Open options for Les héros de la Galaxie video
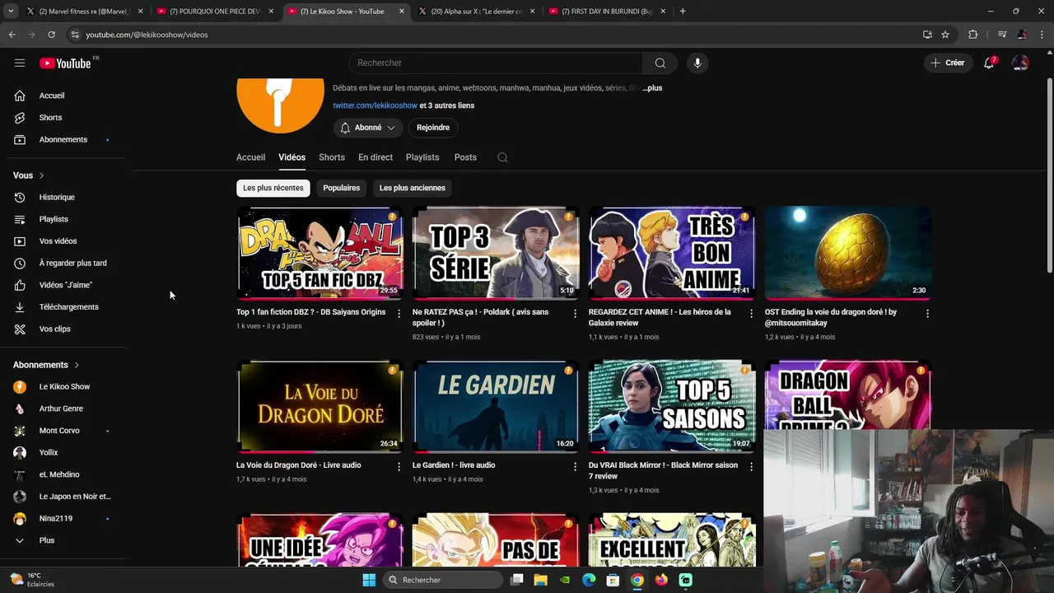Screen dimensions: 1054x593 tap(751, 313)
